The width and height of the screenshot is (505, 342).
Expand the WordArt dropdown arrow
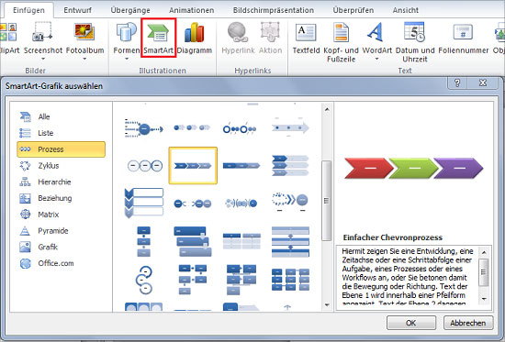point(376,59)
